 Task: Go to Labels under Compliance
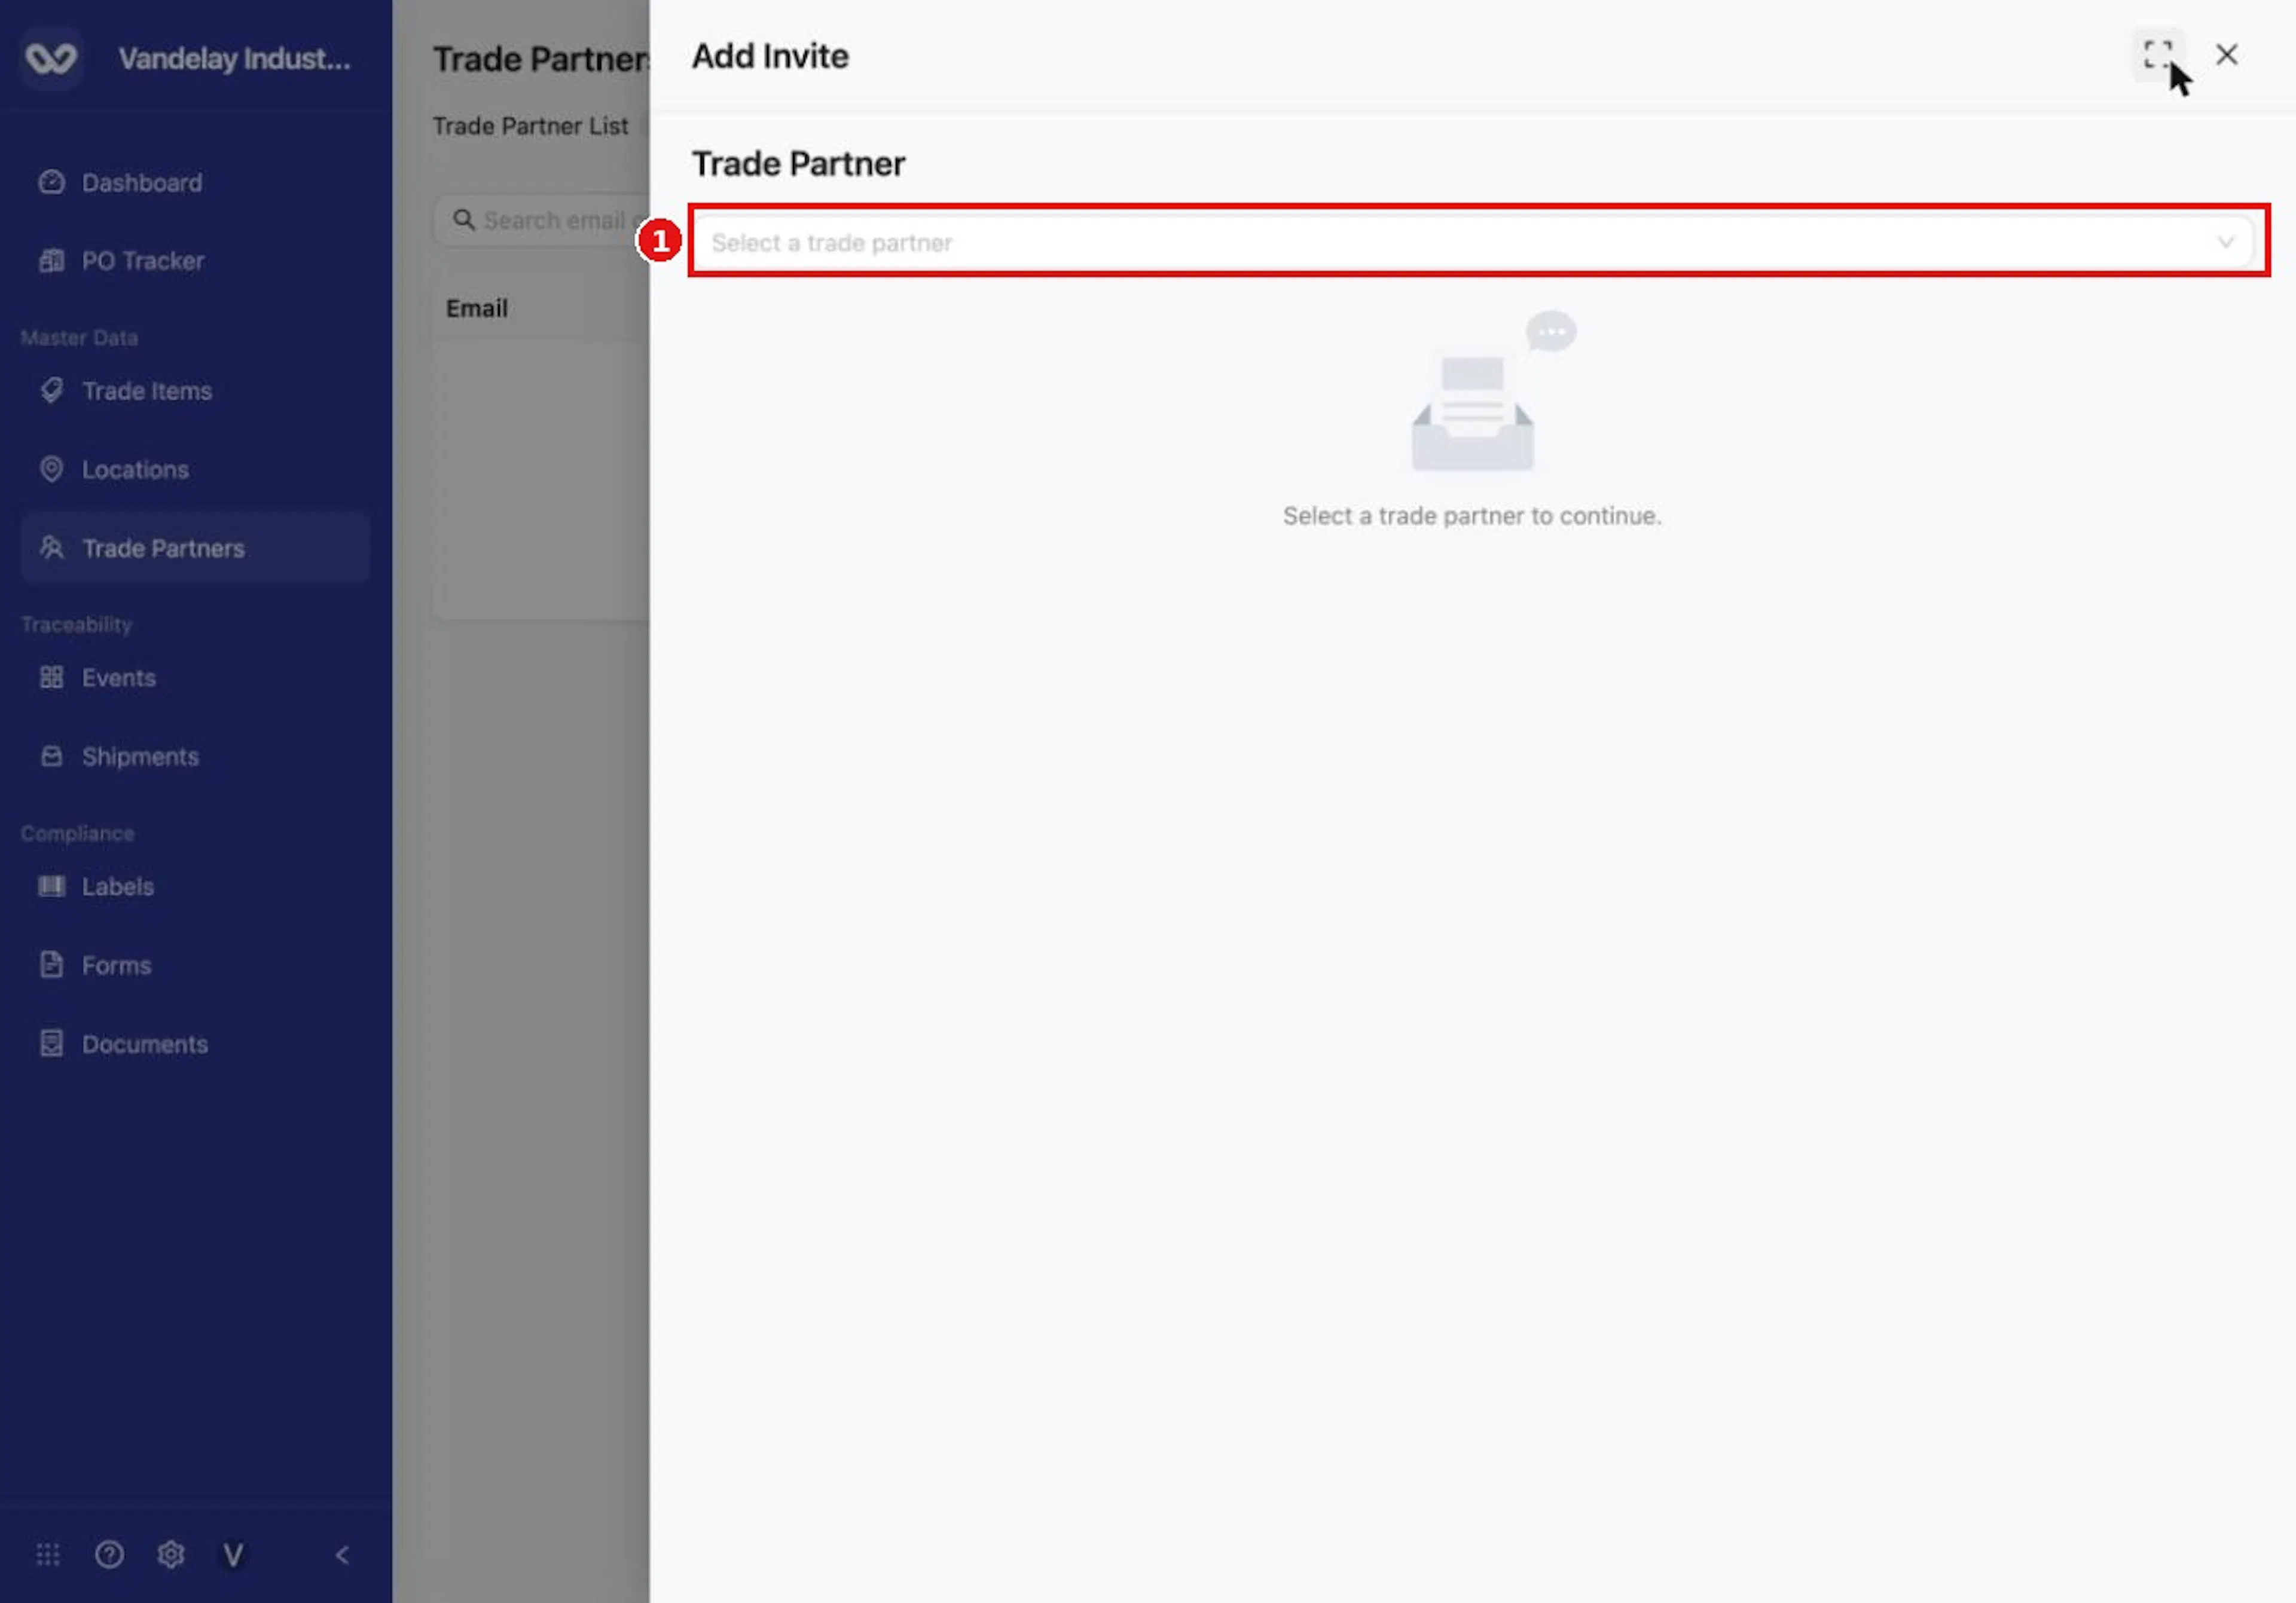pyautogui.click(x=195, y=886)
